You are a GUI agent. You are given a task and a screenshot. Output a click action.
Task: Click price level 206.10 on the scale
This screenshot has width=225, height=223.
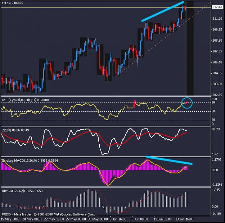pos(217,62)
